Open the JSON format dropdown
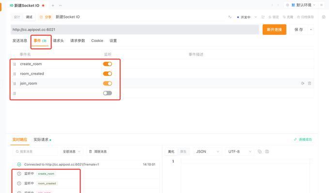 coord(207,152)
